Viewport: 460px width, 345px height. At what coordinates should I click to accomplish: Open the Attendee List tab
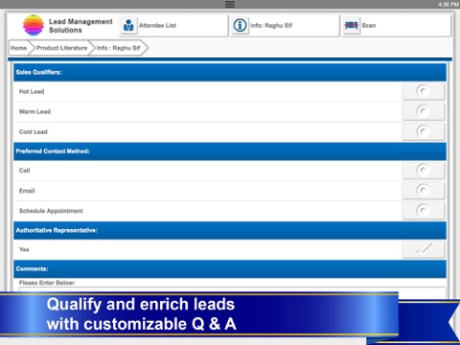(x=173, y=26)
